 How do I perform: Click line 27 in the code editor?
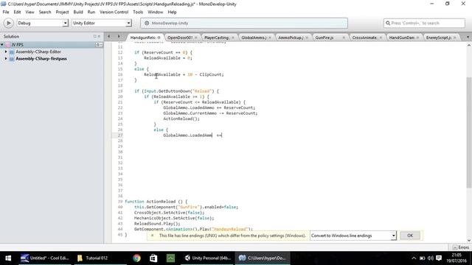click(x=192, y=135)
